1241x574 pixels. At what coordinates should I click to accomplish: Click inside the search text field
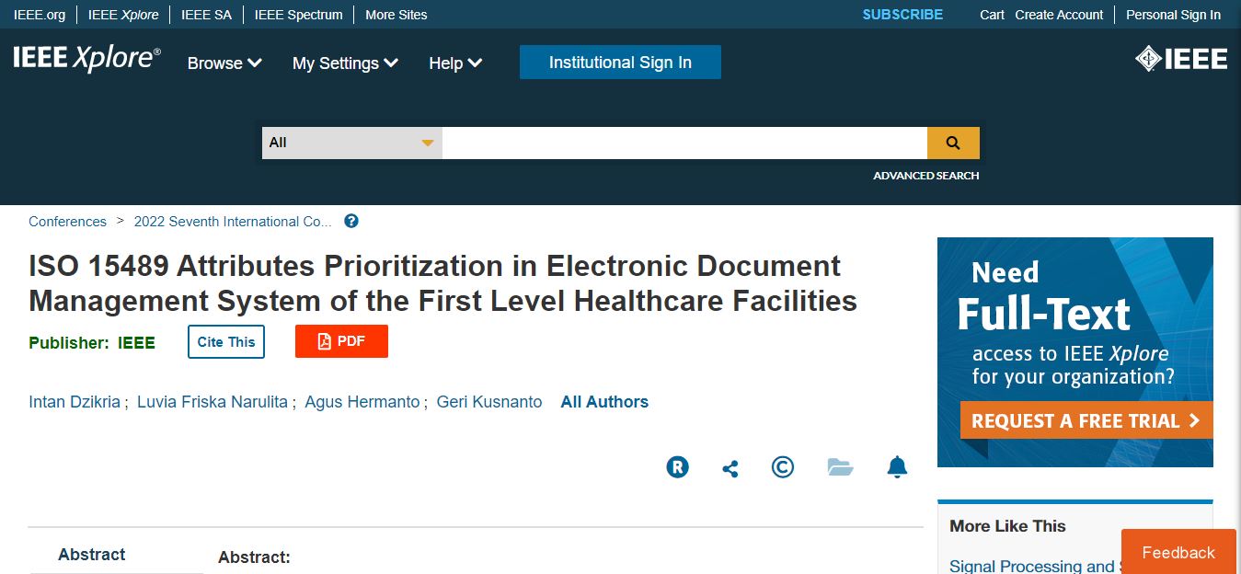pos(684,143)
